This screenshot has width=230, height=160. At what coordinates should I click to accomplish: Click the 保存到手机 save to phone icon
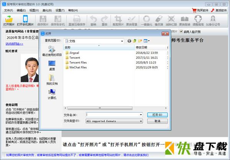click(x=58, y=19)
